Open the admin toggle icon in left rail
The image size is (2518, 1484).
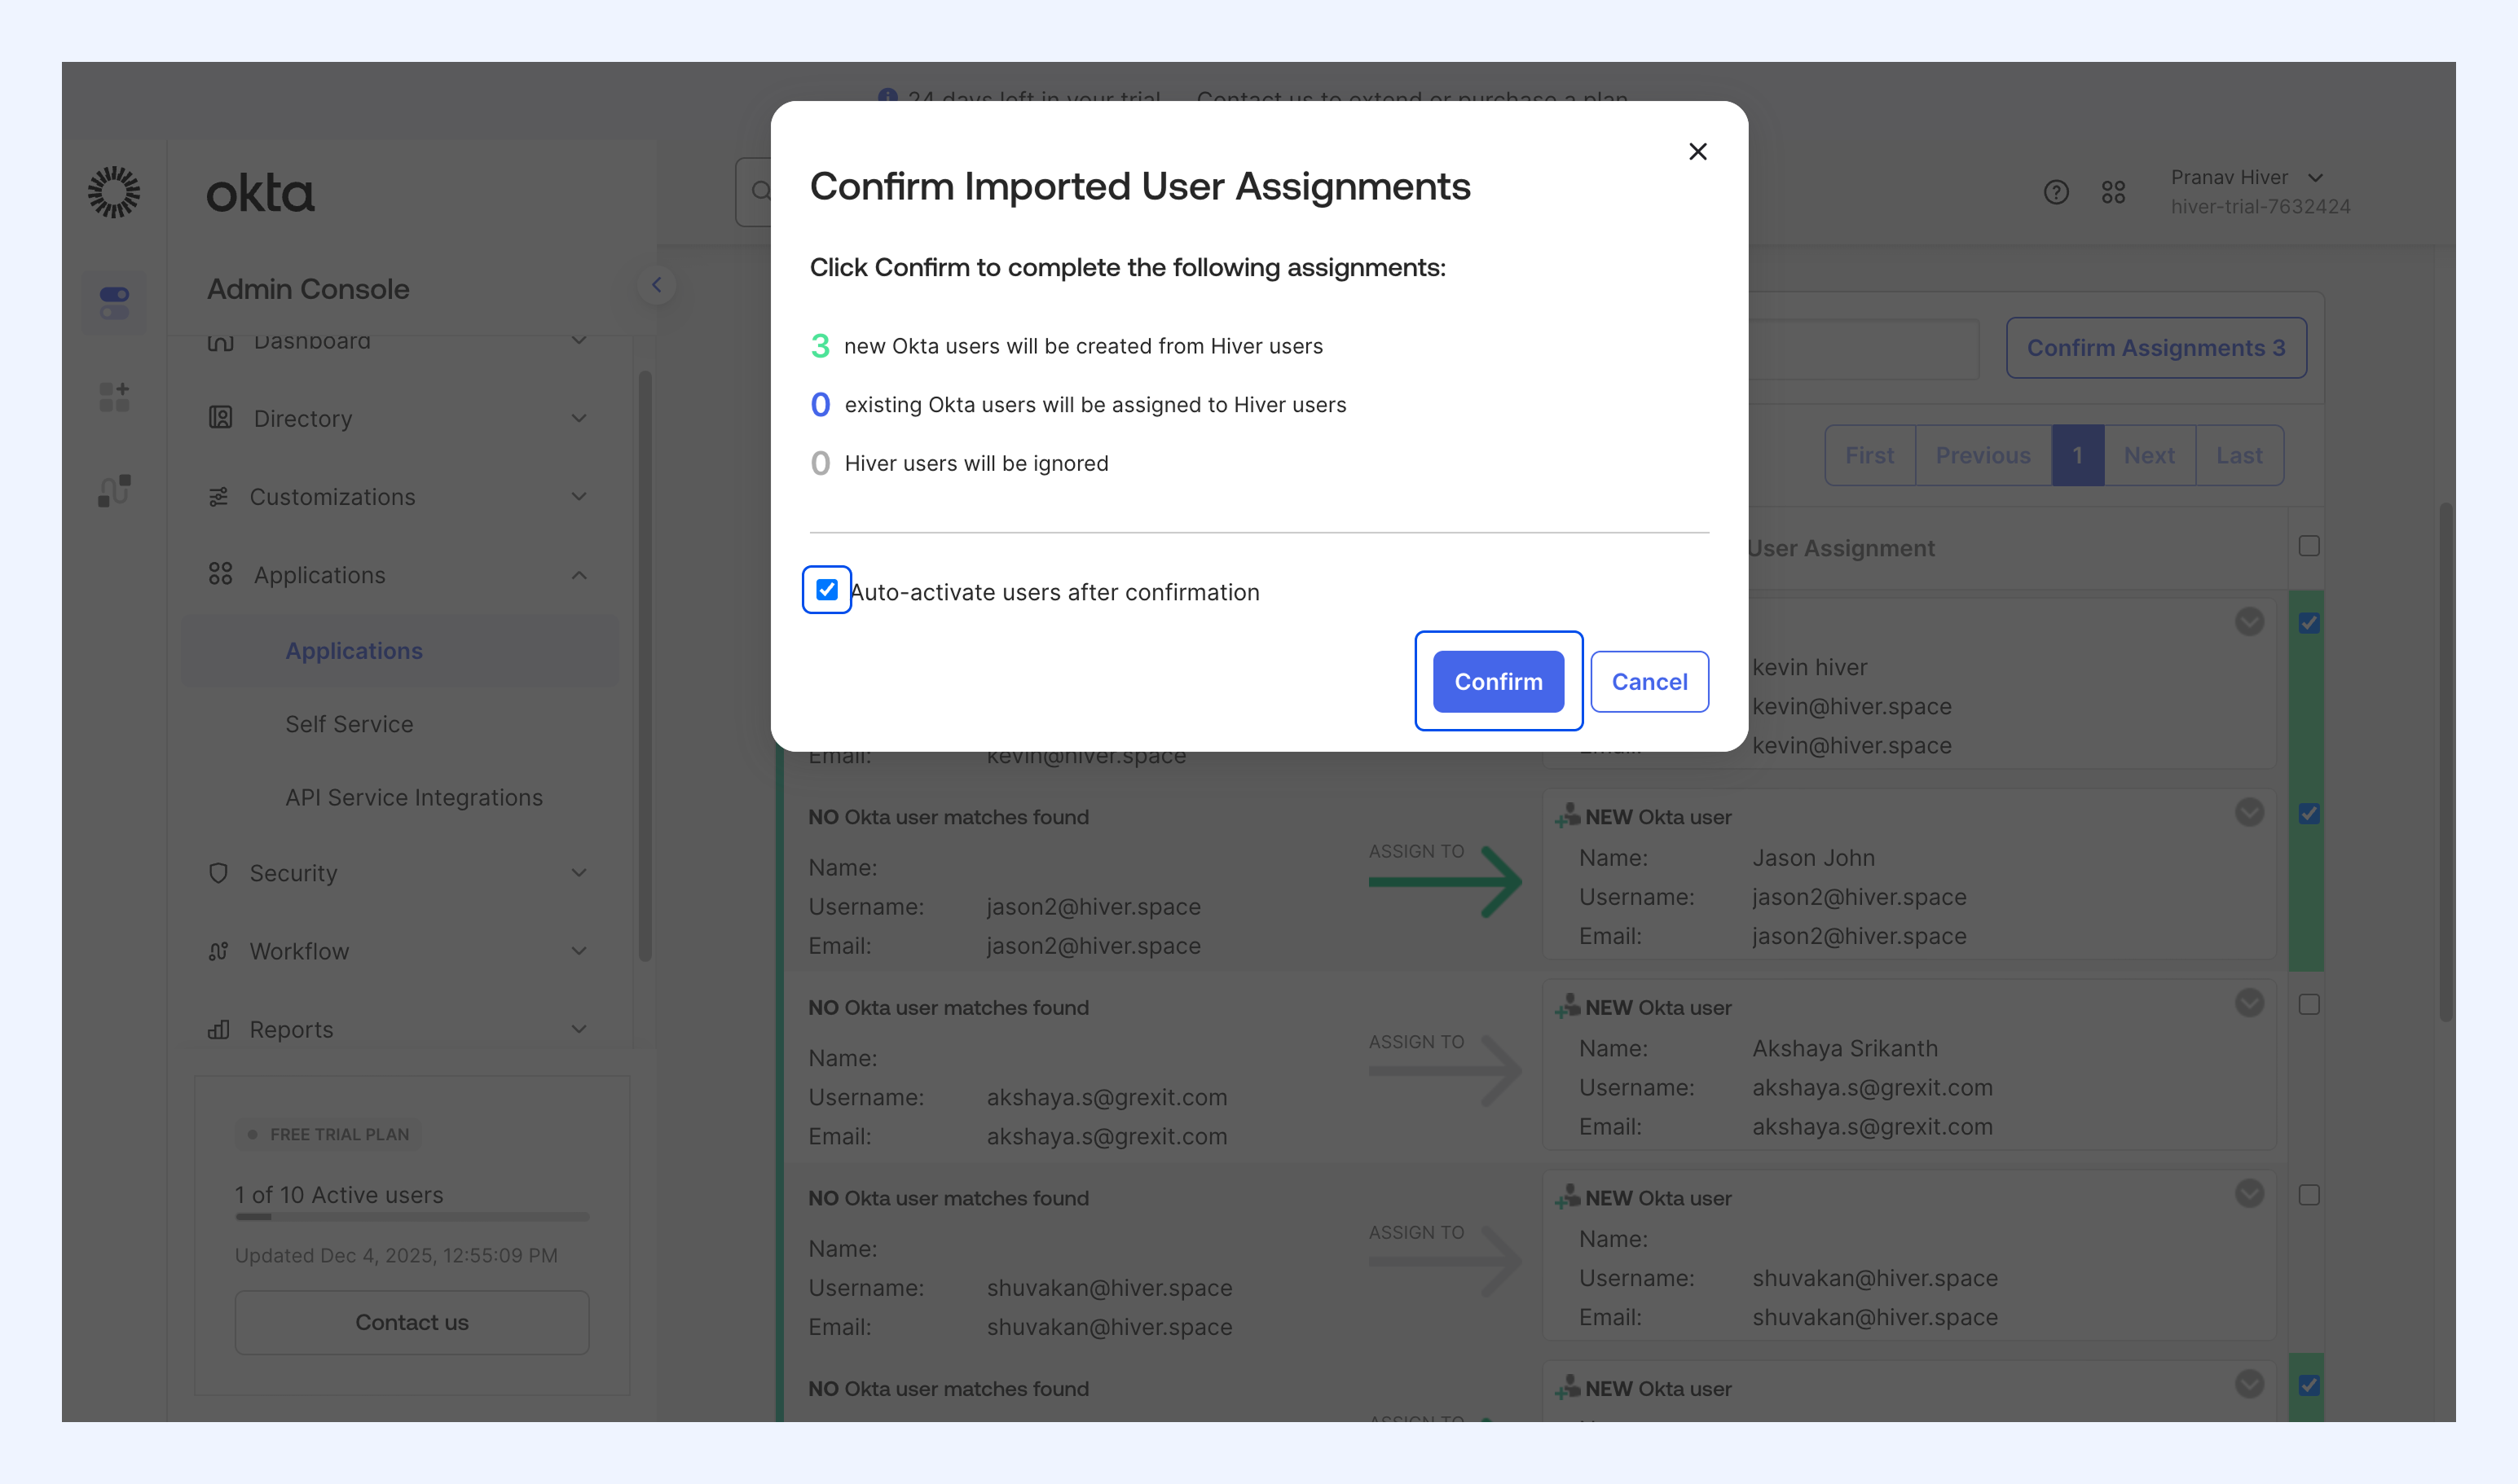point(114,302)
